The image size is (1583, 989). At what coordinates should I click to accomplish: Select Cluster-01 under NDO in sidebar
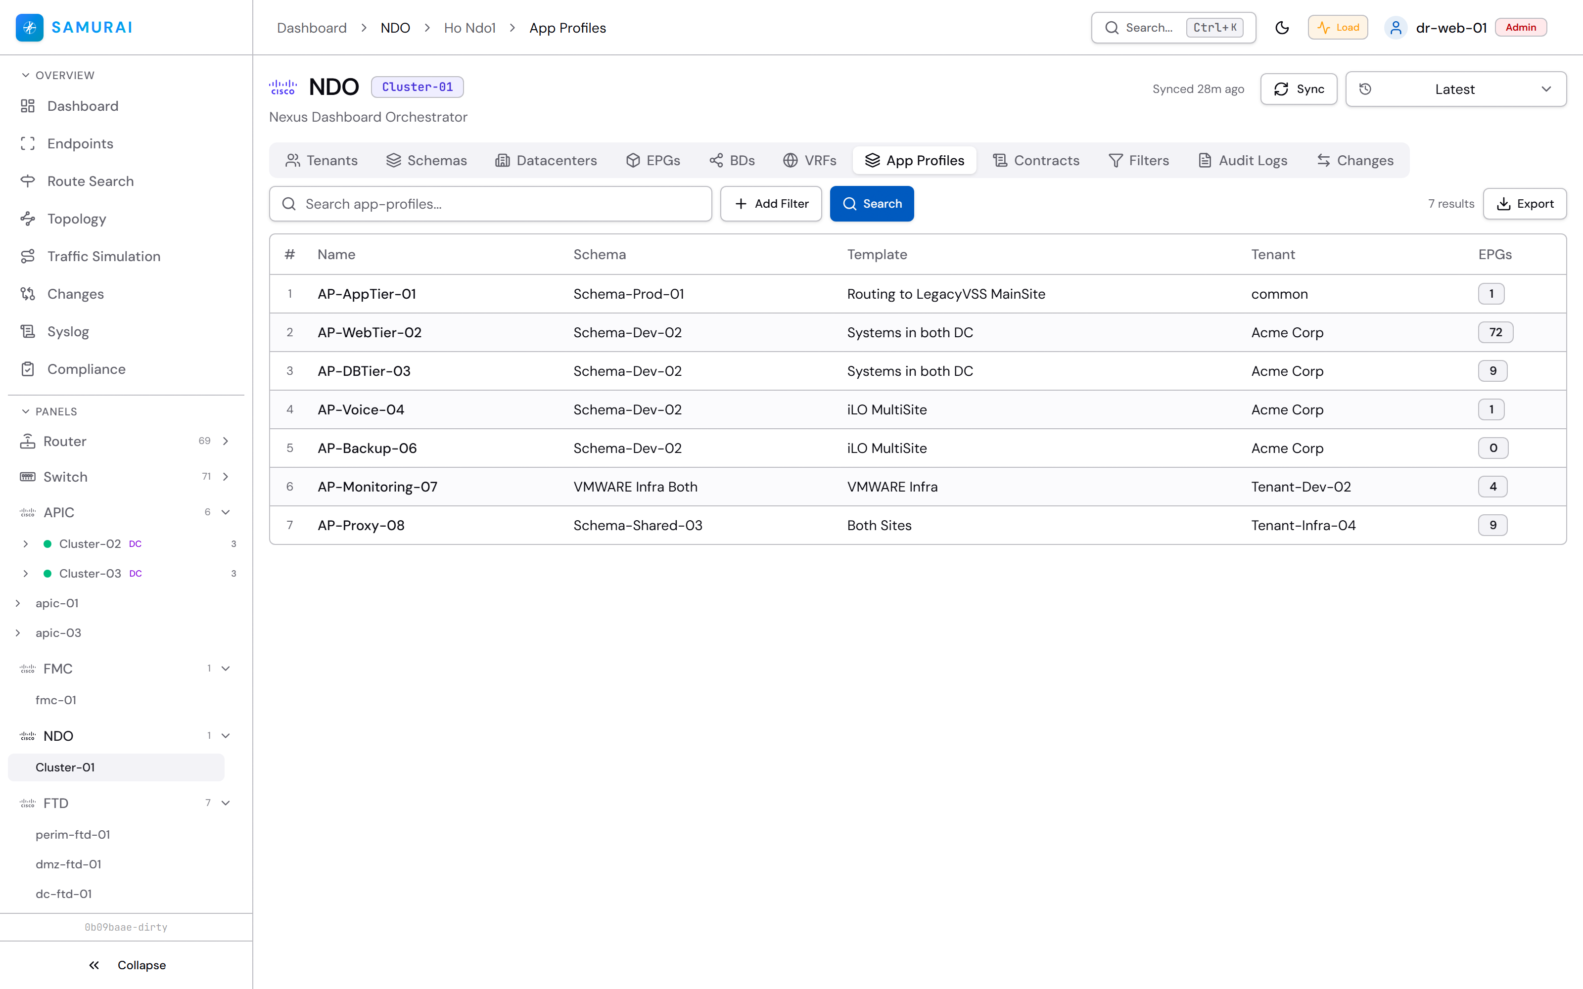click(x=116, y=767)
